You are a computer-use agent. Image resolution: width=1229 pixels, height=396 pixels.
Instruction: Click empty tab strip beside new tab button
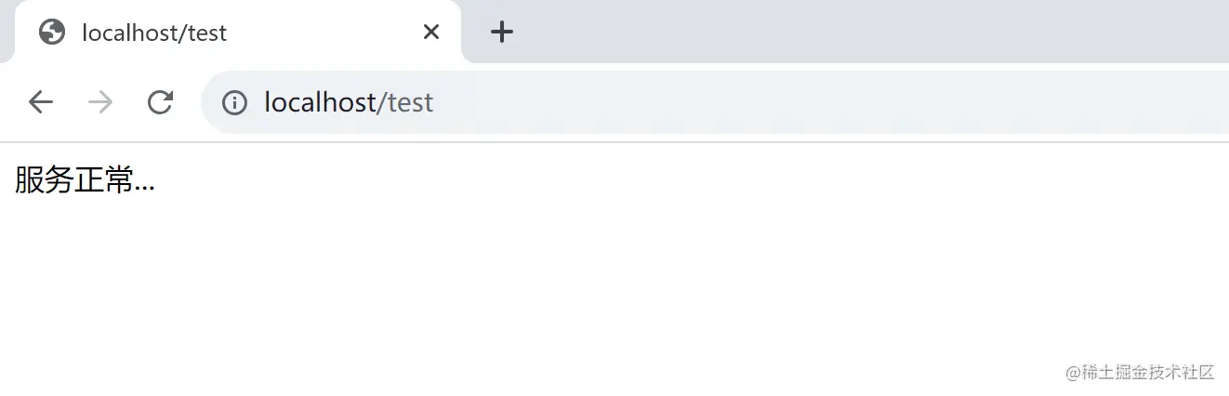[x=837, y=33]
